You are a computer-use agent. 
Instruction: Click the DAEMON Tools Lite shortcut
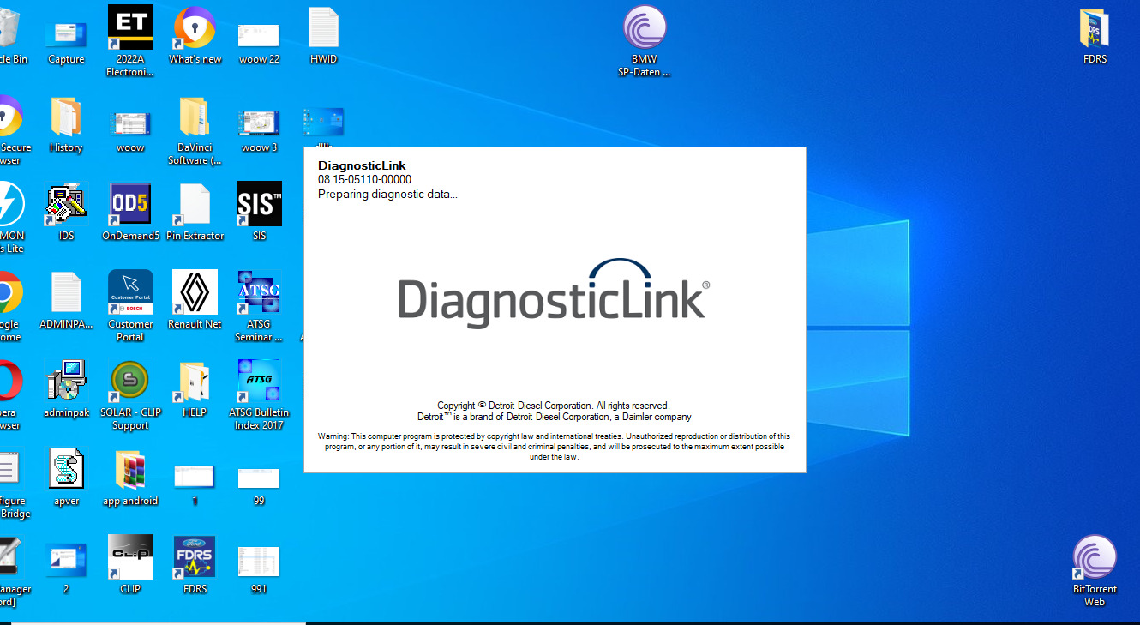[10, 216]
